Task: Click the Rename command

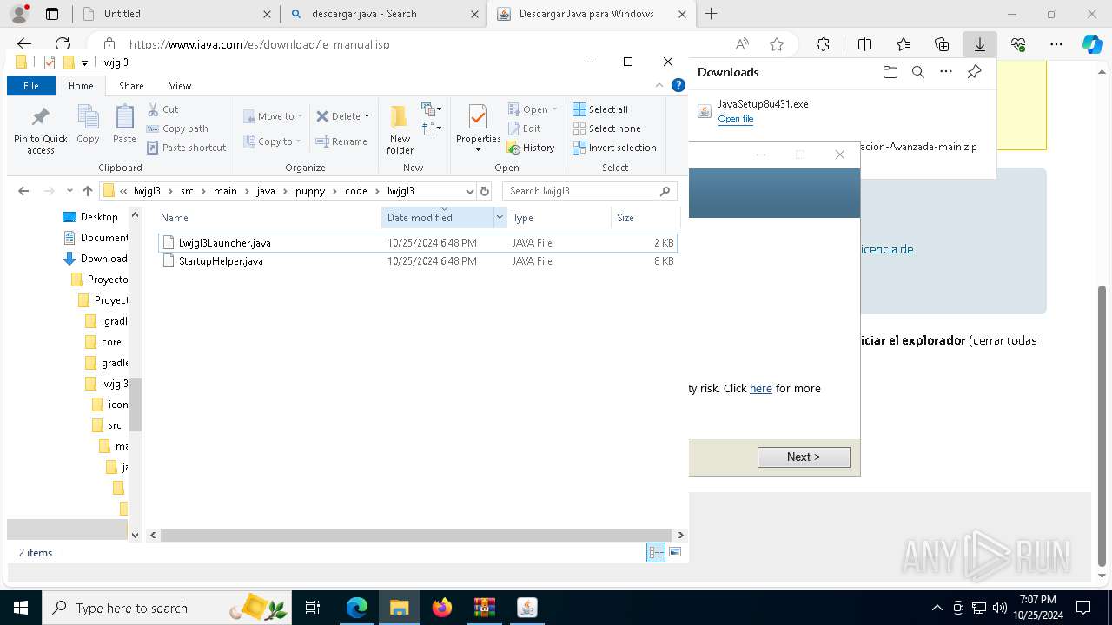Action: pyautogui.click(x=341, y=141)
